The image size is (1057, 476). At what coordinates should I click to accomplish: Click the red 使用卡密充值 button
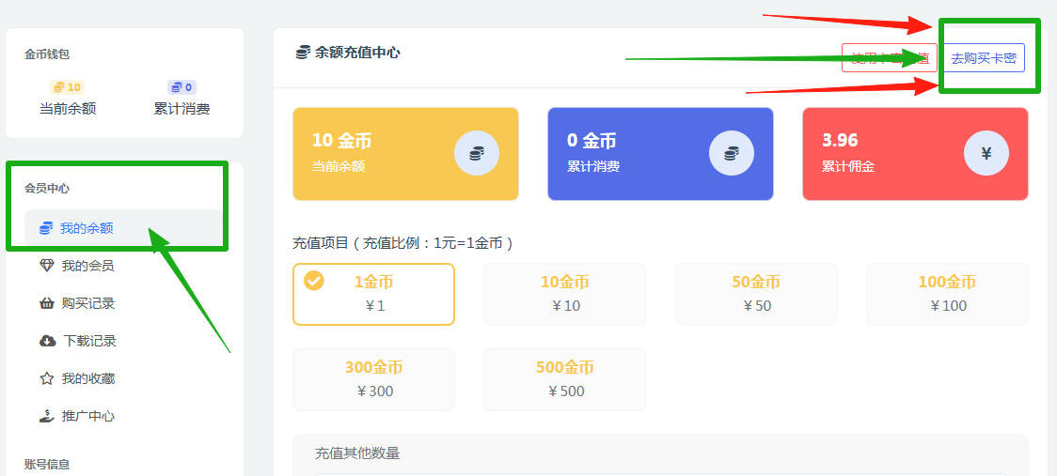pyautogui.click(x=890, y=58)
